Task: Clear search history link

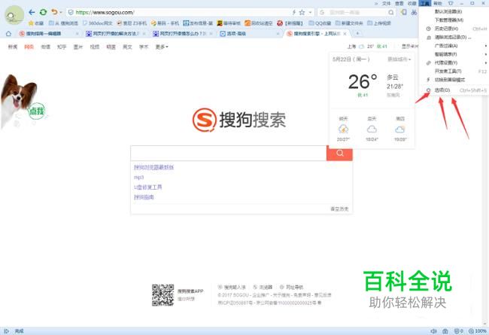Action: point(339,209)
